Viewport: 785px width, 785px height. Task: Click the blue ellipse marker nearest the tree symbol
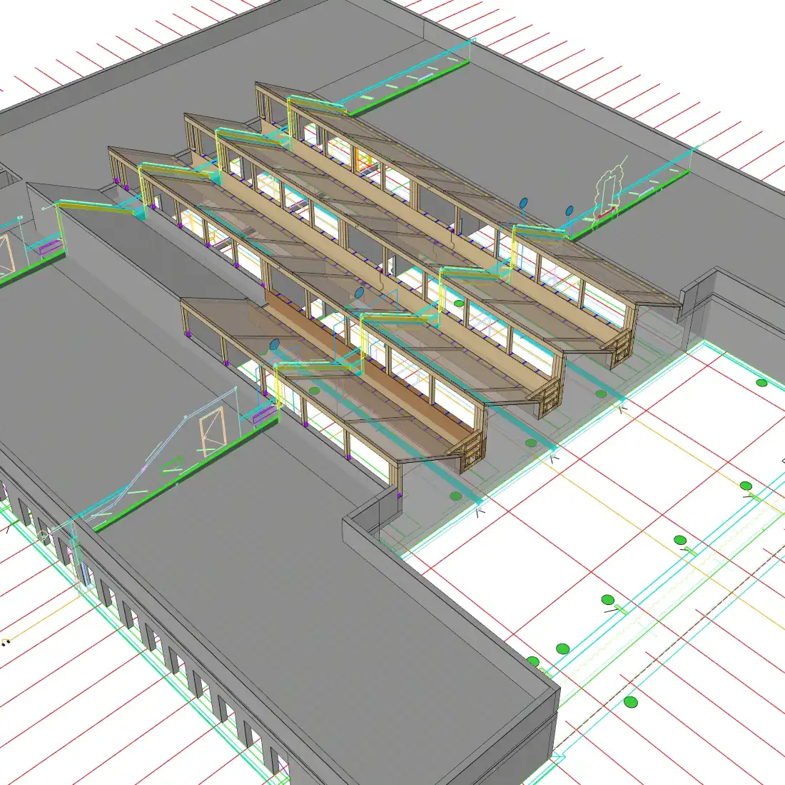tap(569, 211)
